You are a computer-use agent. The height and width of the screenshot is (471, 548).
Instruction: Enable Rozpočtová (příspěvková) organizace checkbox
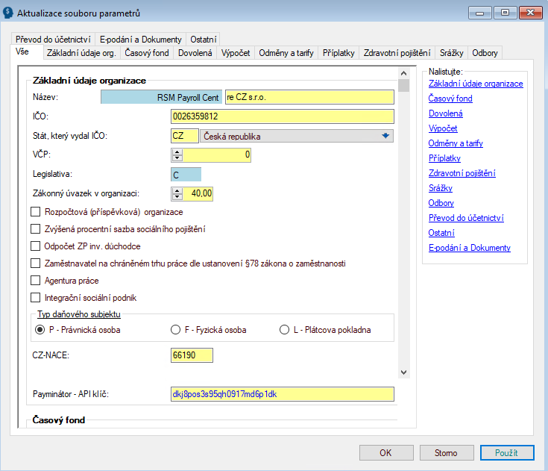(35, 211)
